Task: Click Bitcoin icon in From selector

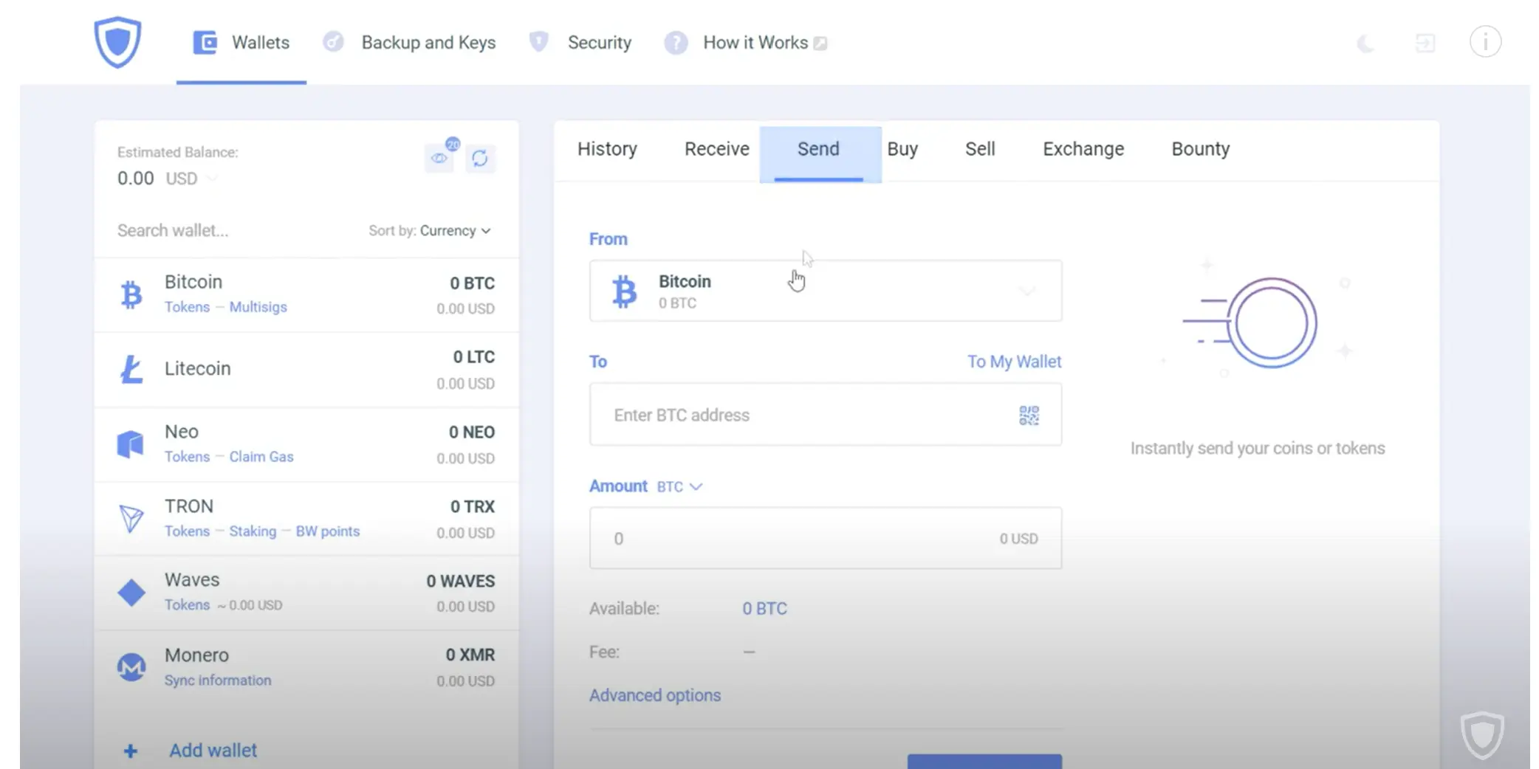Action: pyautogui.click(x=624, y=291)
